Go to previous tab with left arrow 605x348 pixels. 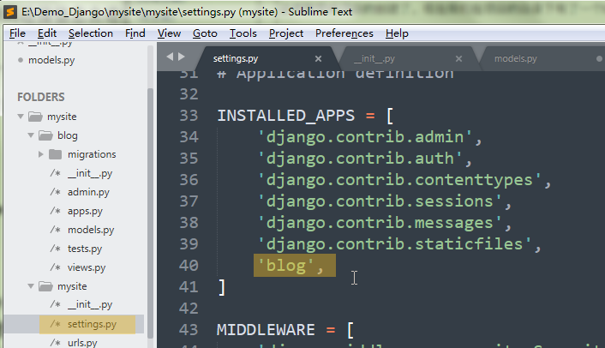pos(170,57)
